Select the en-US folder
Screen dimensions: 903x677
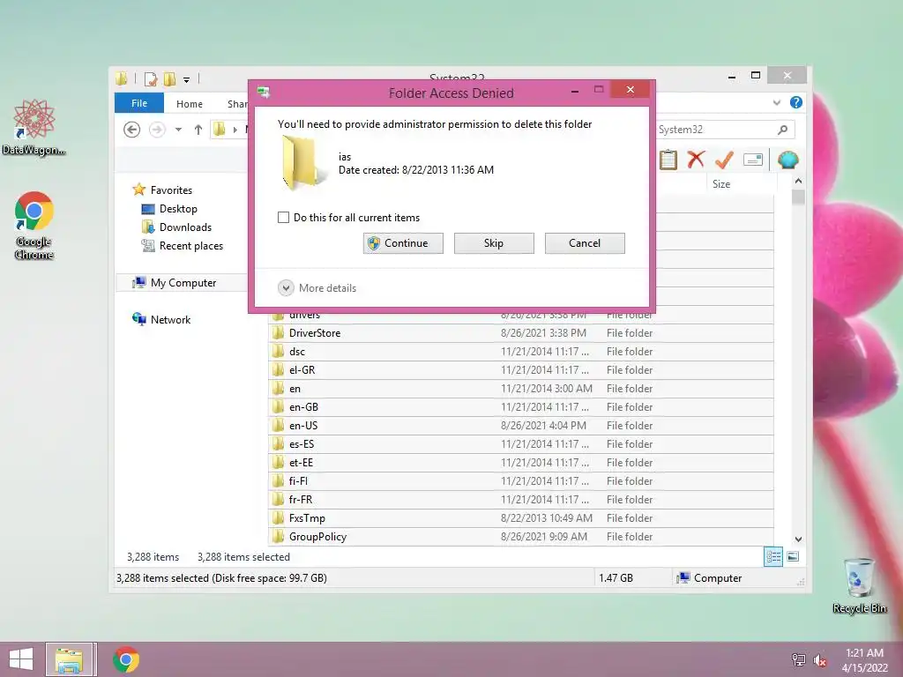click(521, 426)
